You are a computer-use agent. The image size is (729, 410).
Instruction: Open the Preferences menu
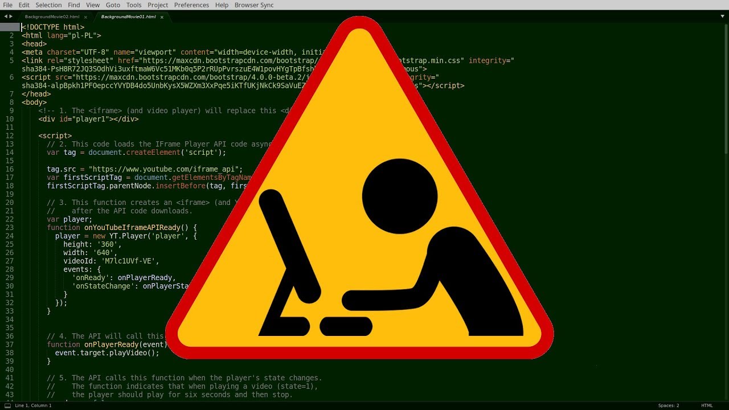click(191, 5)
